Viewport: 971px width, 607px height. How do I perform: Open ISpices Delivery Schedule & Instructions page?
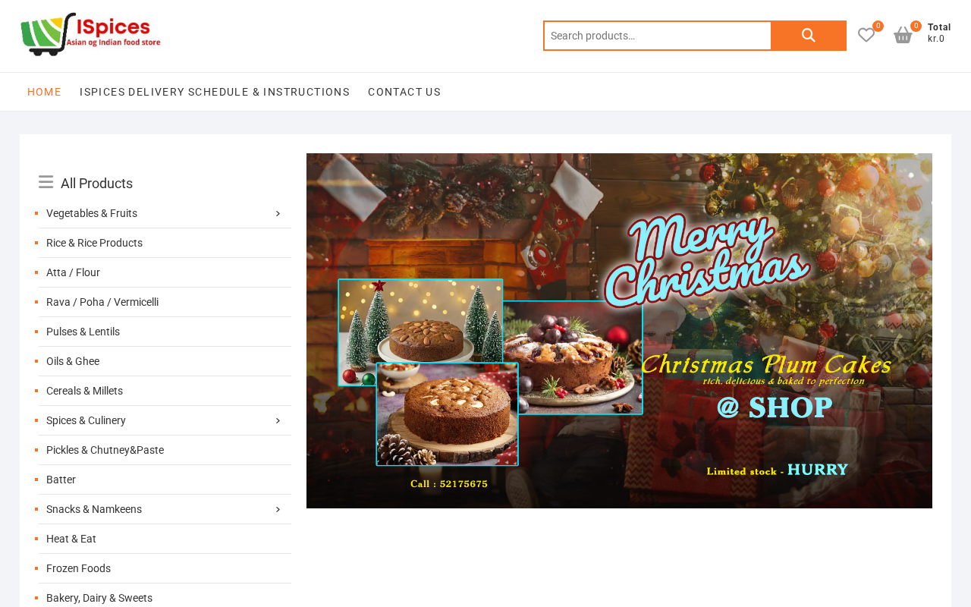click(215, 92)
